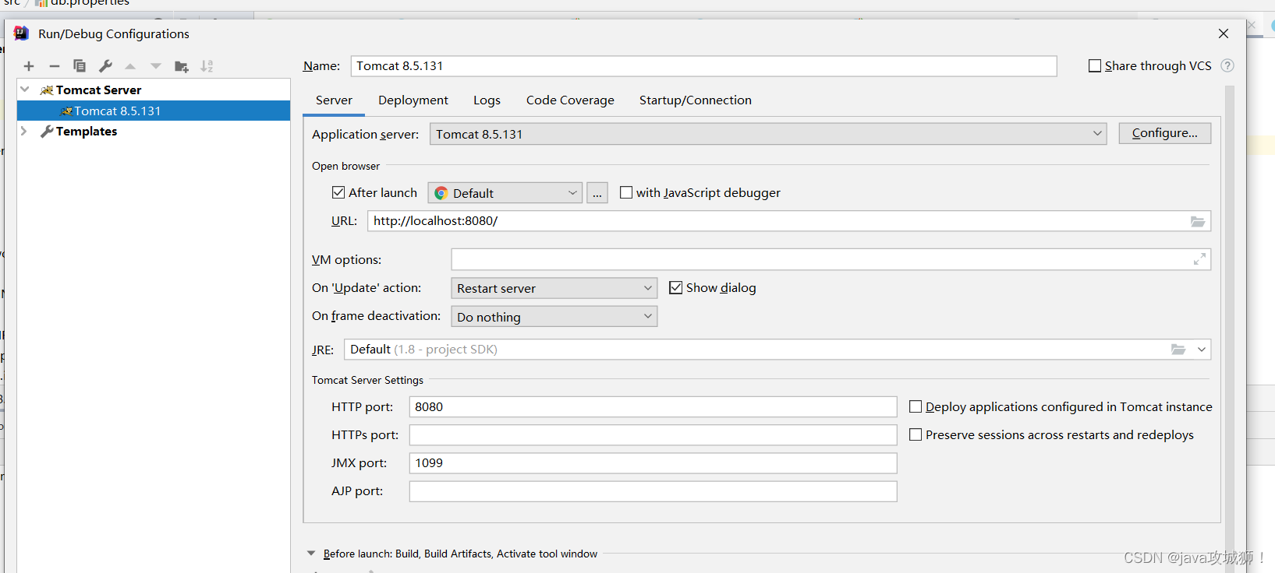Image resolution: width=1275 pixels, height=573 pixels.
Task: Remove selected configuration with minus icon
Action: (x=55, y=66)
